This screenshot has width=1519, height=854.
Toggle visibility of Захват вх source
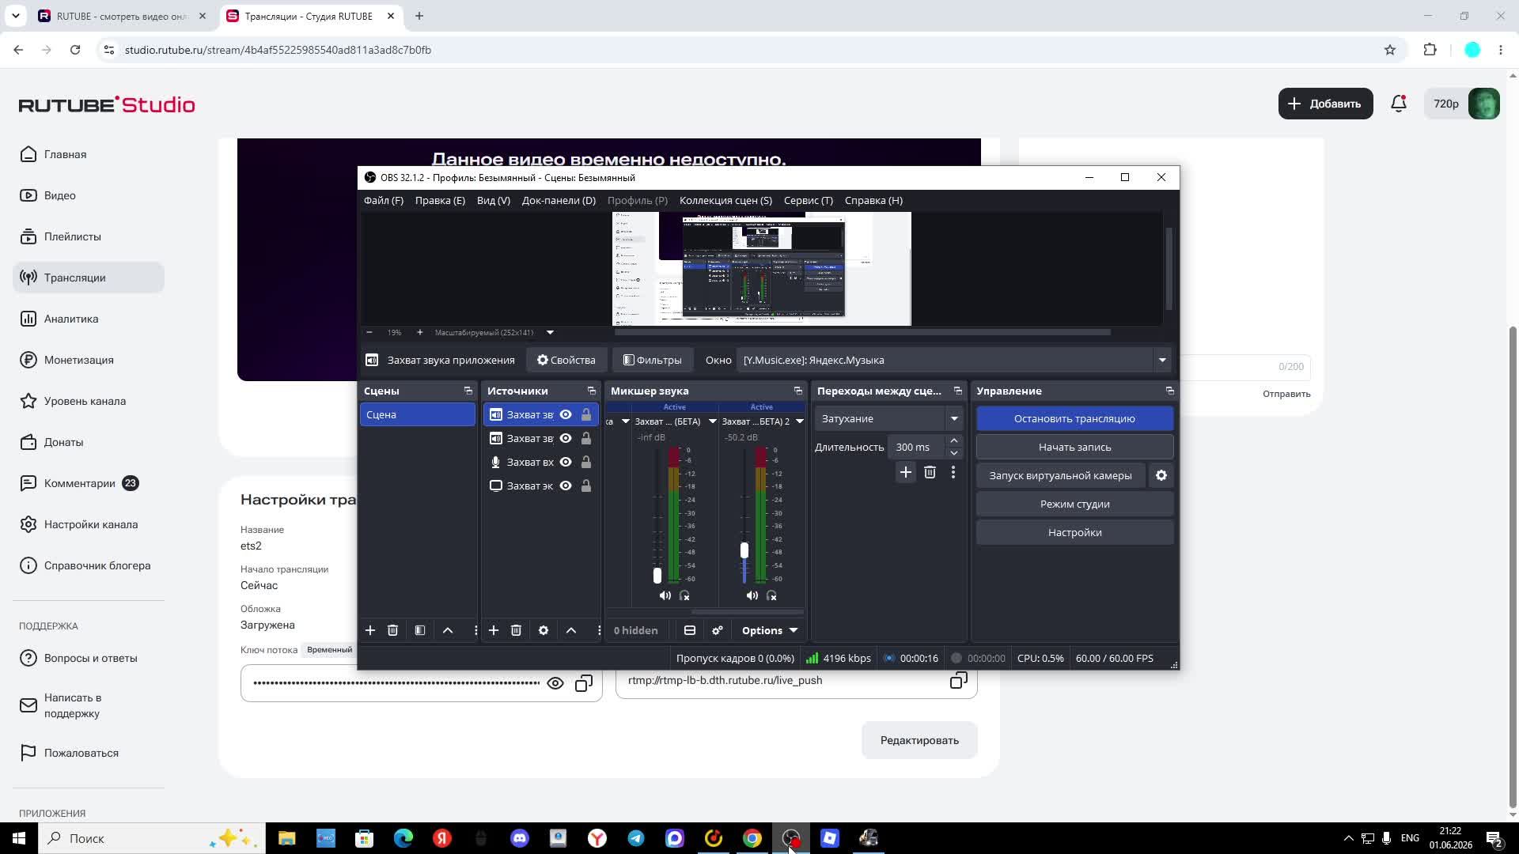pos(566,462)
